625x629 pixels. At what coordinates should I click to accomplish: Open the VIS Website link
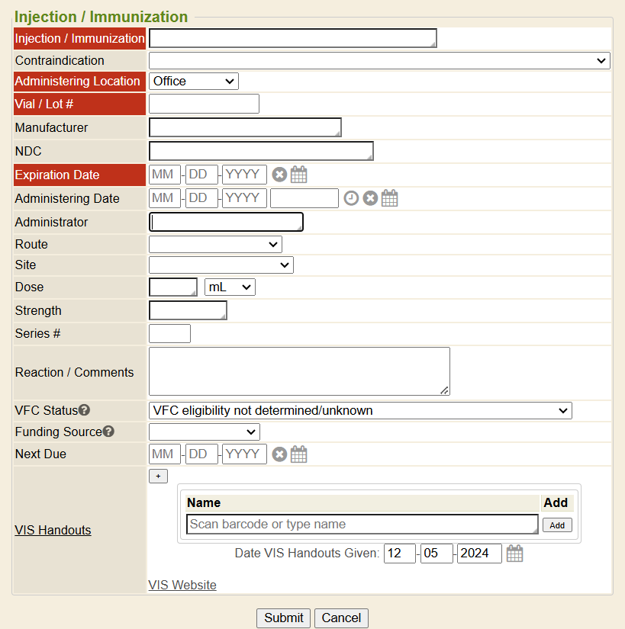tap(182, 585)
